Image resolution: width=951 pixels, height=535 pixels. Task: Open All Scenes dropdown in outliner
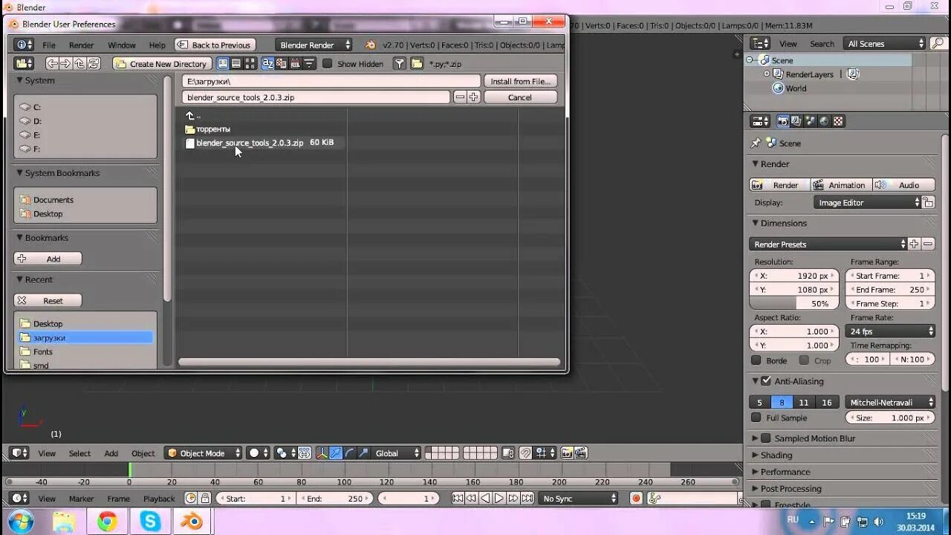[885, 44]
